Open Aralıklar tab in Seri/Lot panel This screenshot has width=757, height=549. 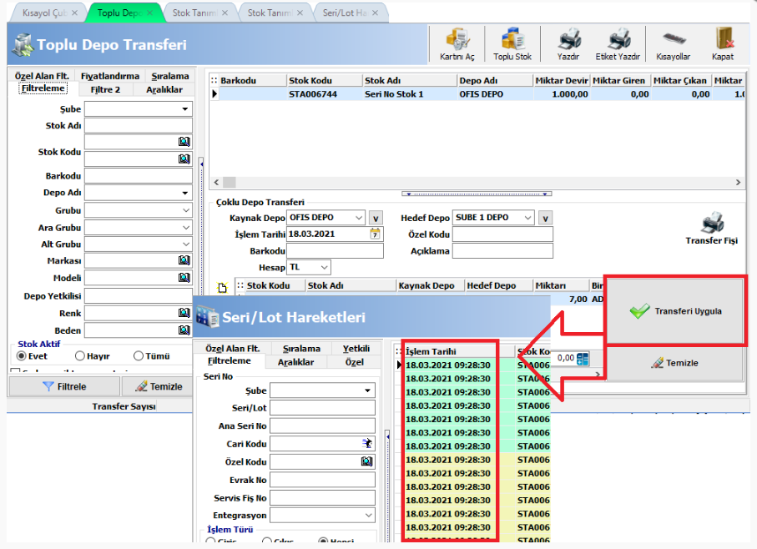296,362
